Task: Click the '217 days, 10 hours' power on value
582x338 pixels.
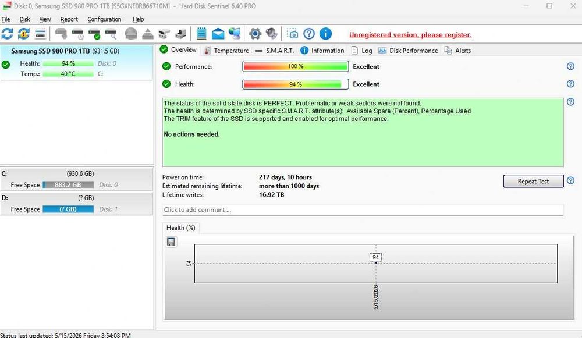Action: click(285, 177)
